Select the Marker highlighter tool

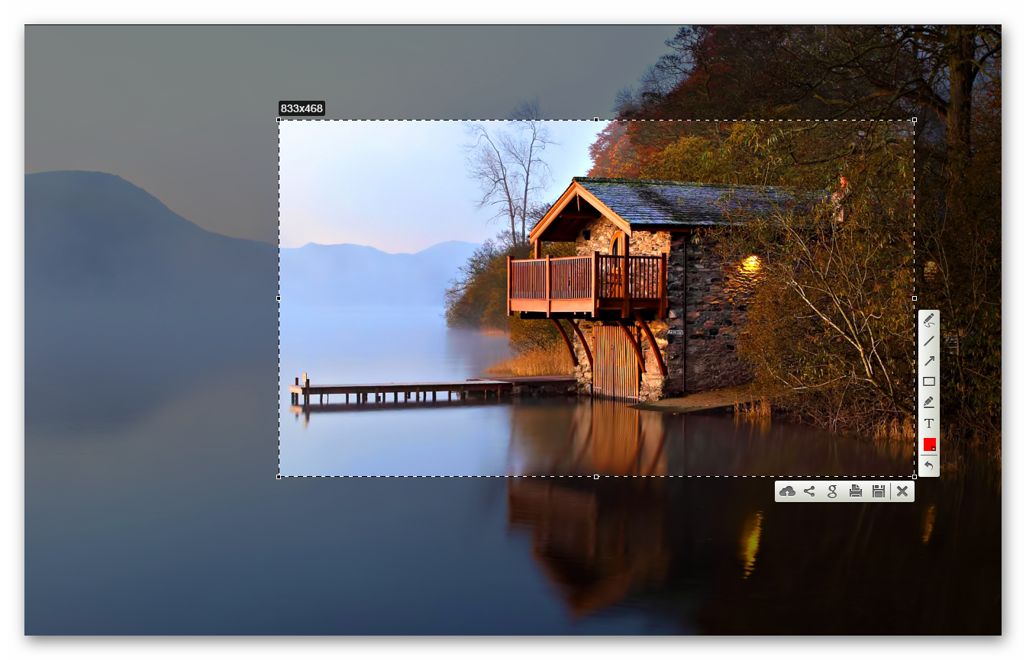(x=929, y=402)
